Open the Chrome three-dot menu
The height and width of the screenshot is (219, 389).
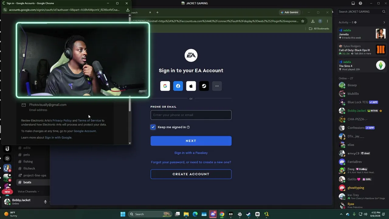coord(327,21)
